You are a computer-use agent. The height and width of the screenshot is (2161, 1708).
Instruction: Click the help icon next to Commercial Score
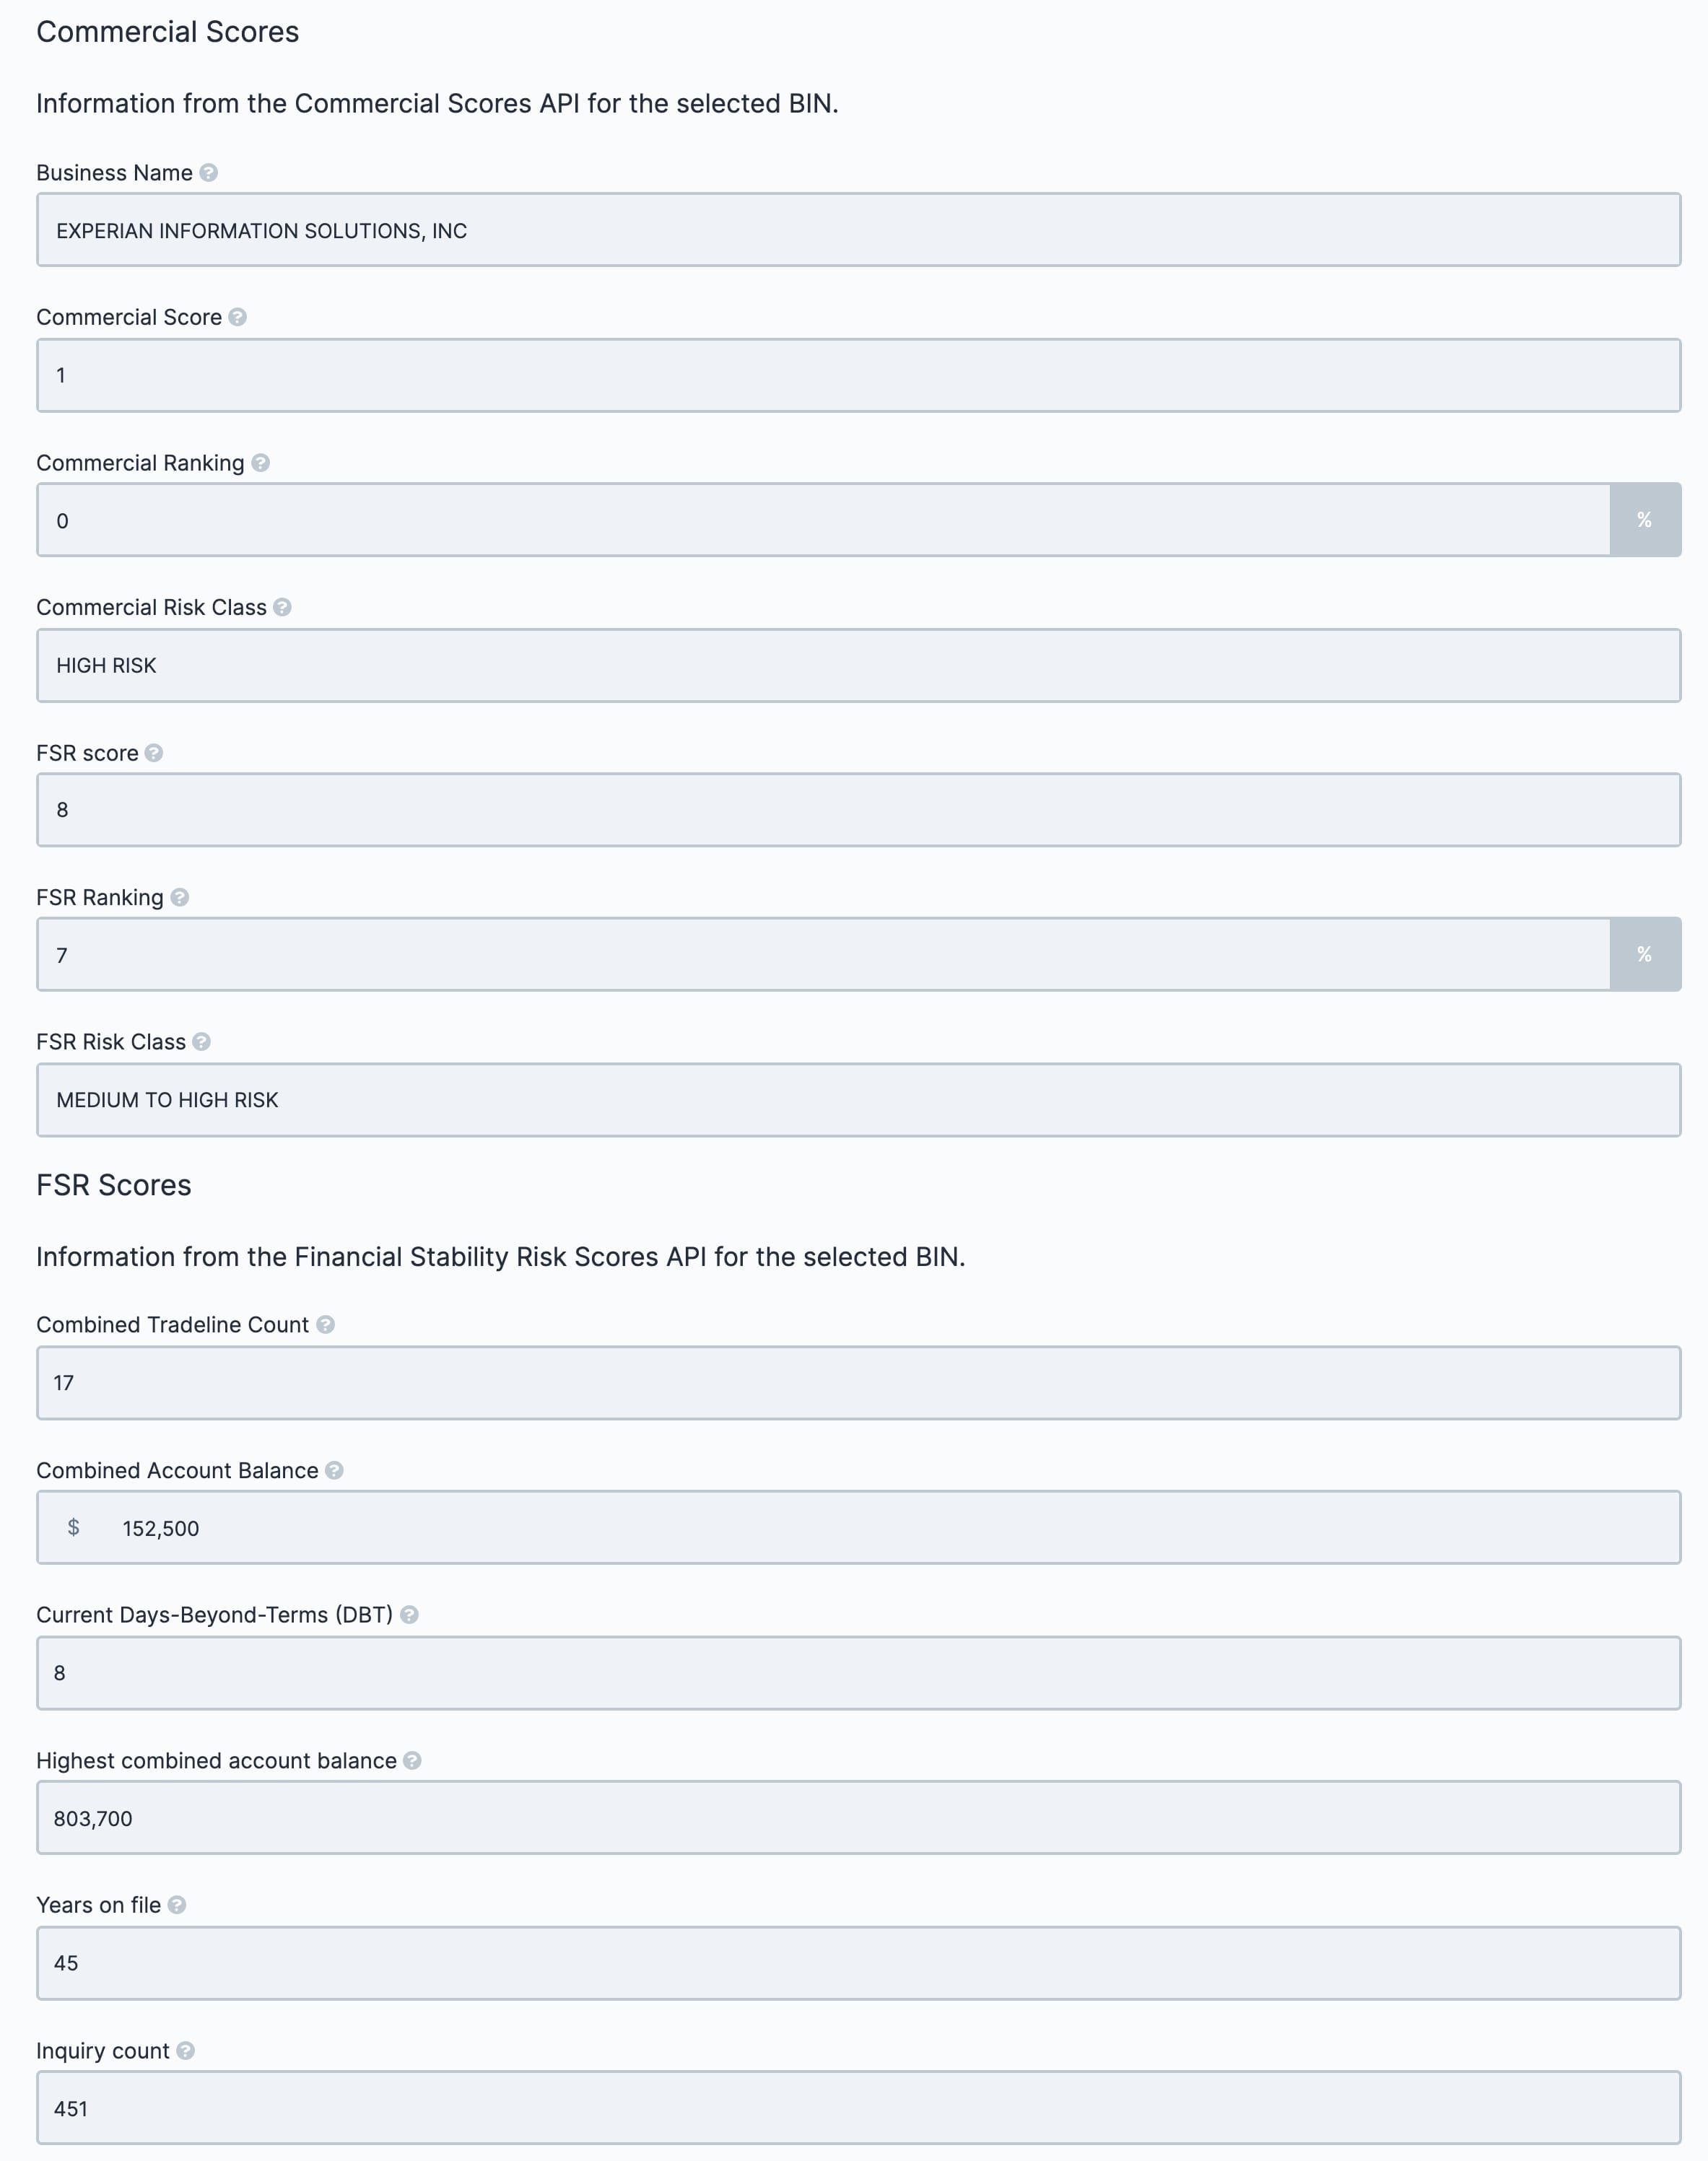coord(237,317)
